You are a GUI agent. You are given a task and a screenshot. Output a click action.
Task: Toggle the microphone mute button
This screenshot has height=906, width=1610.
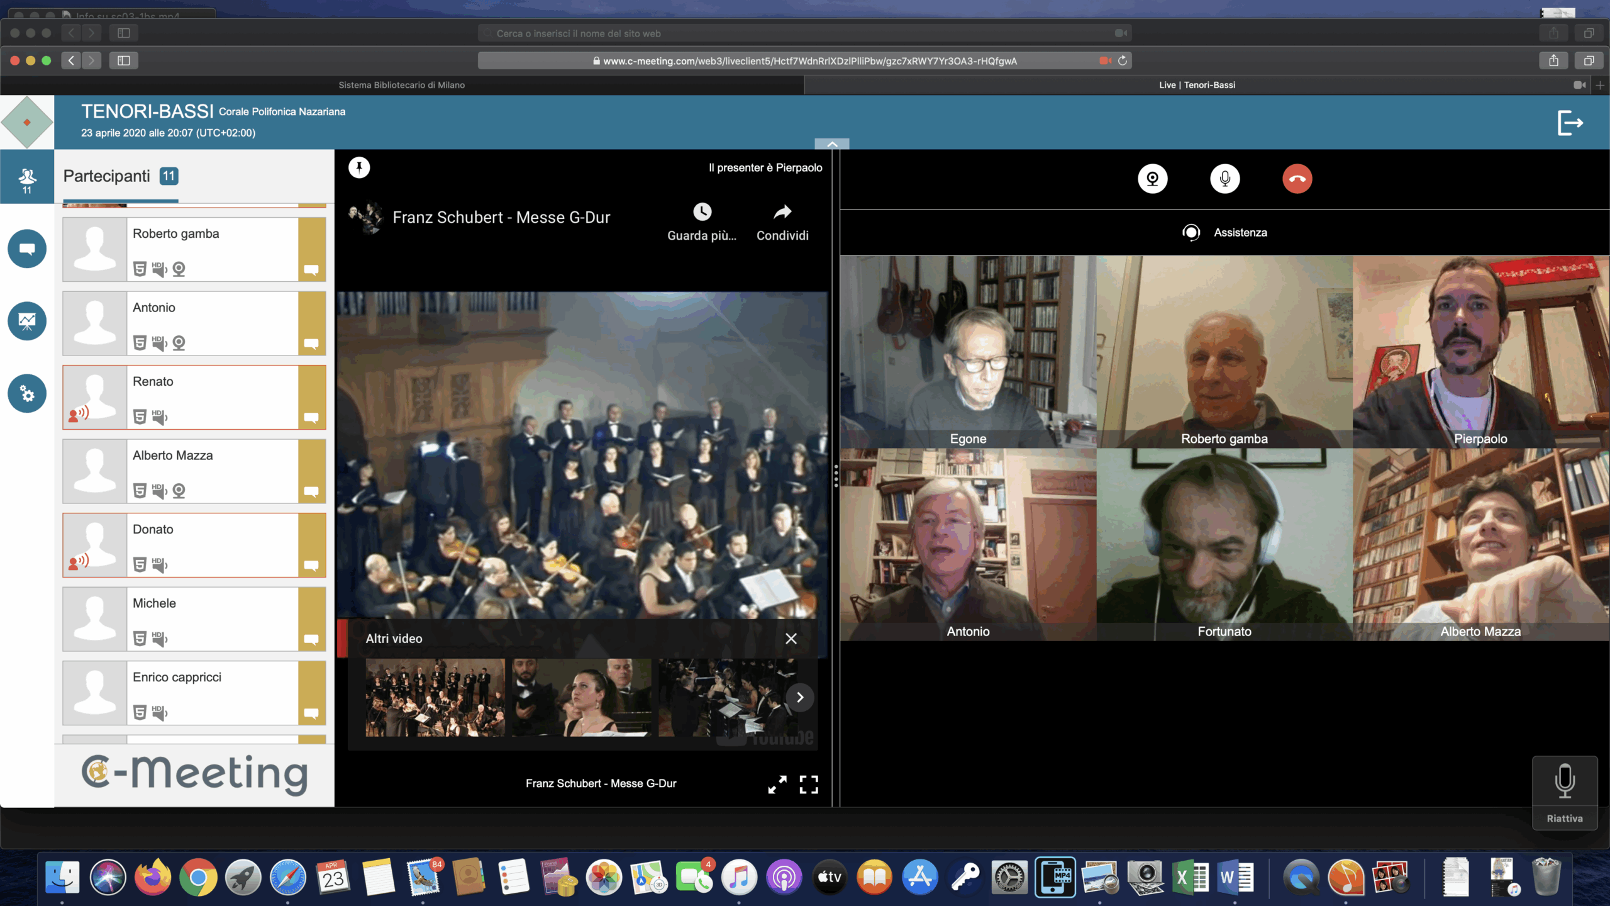coord(1224,179)
